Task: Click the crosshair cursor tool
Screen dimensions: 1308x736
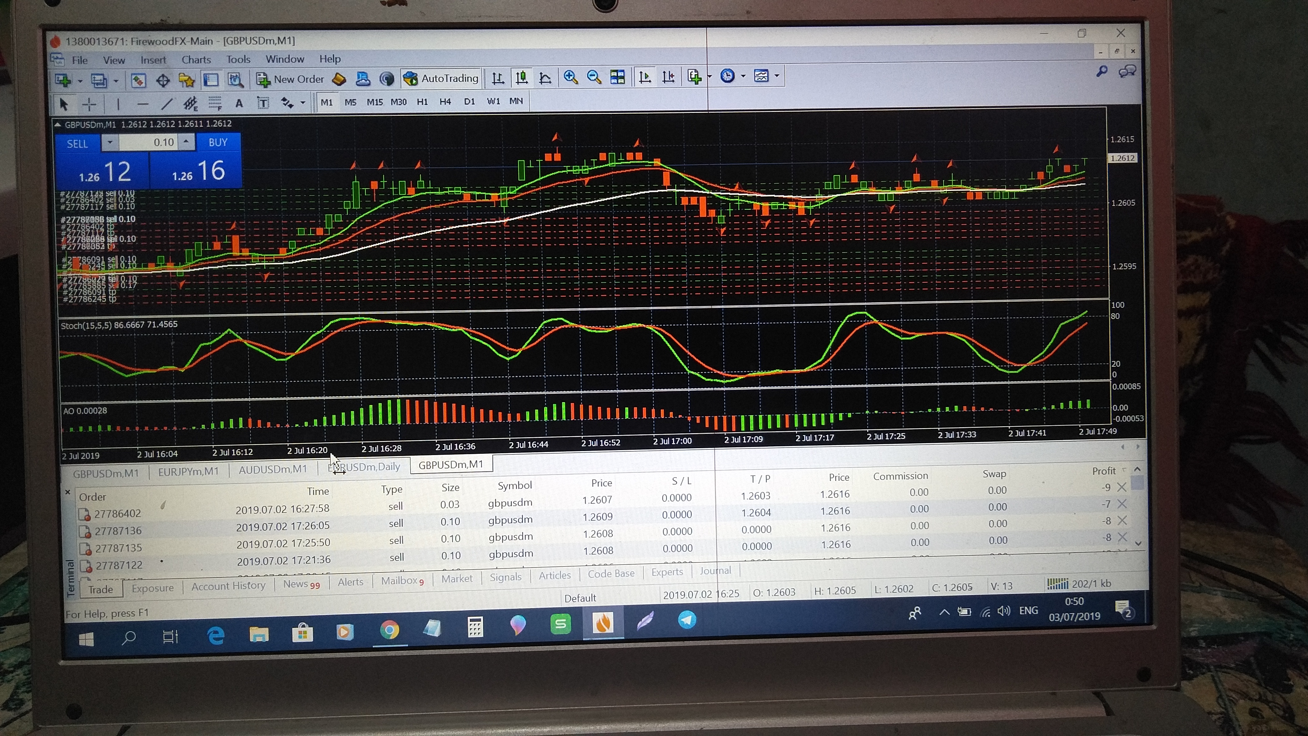Action: pyautogui.click(x=89, y=105)
